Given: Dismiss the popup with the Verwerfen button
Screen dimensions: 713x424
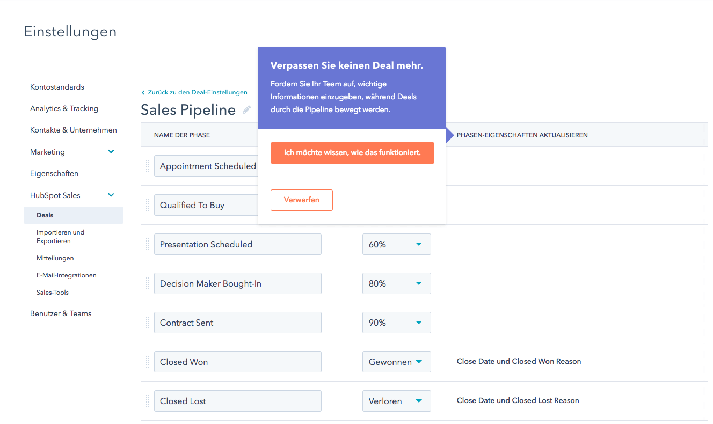Looking at the screenshot, I should (x=301, y=200).
